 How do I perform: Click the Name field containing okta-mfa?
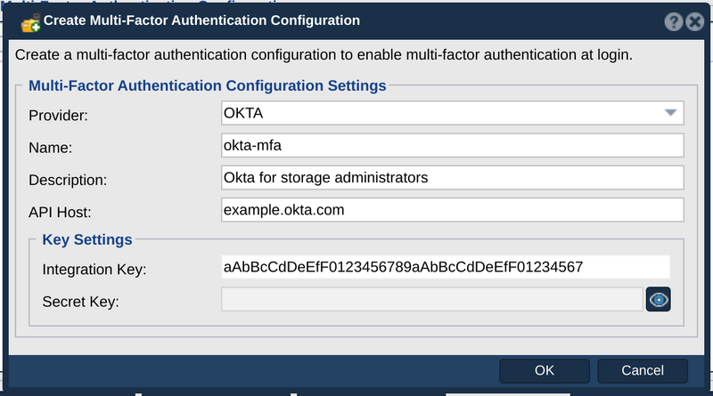[453, 145]
